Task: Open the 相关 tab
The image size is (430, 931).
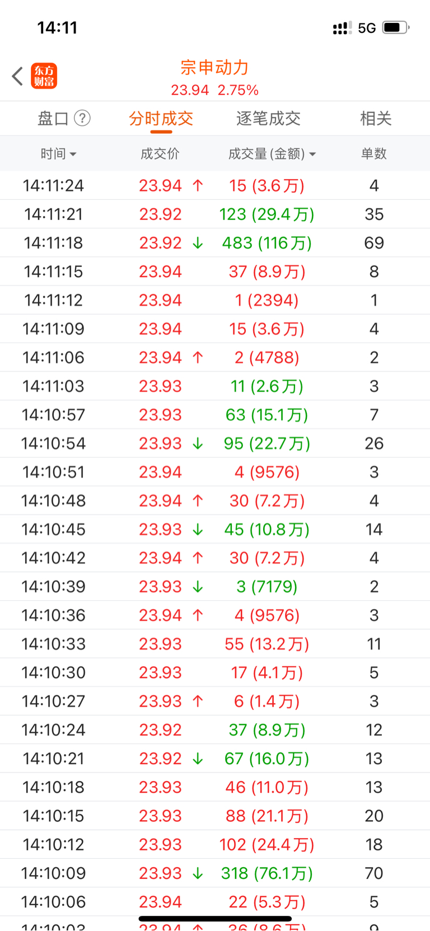Action: [x=376, y=118]
